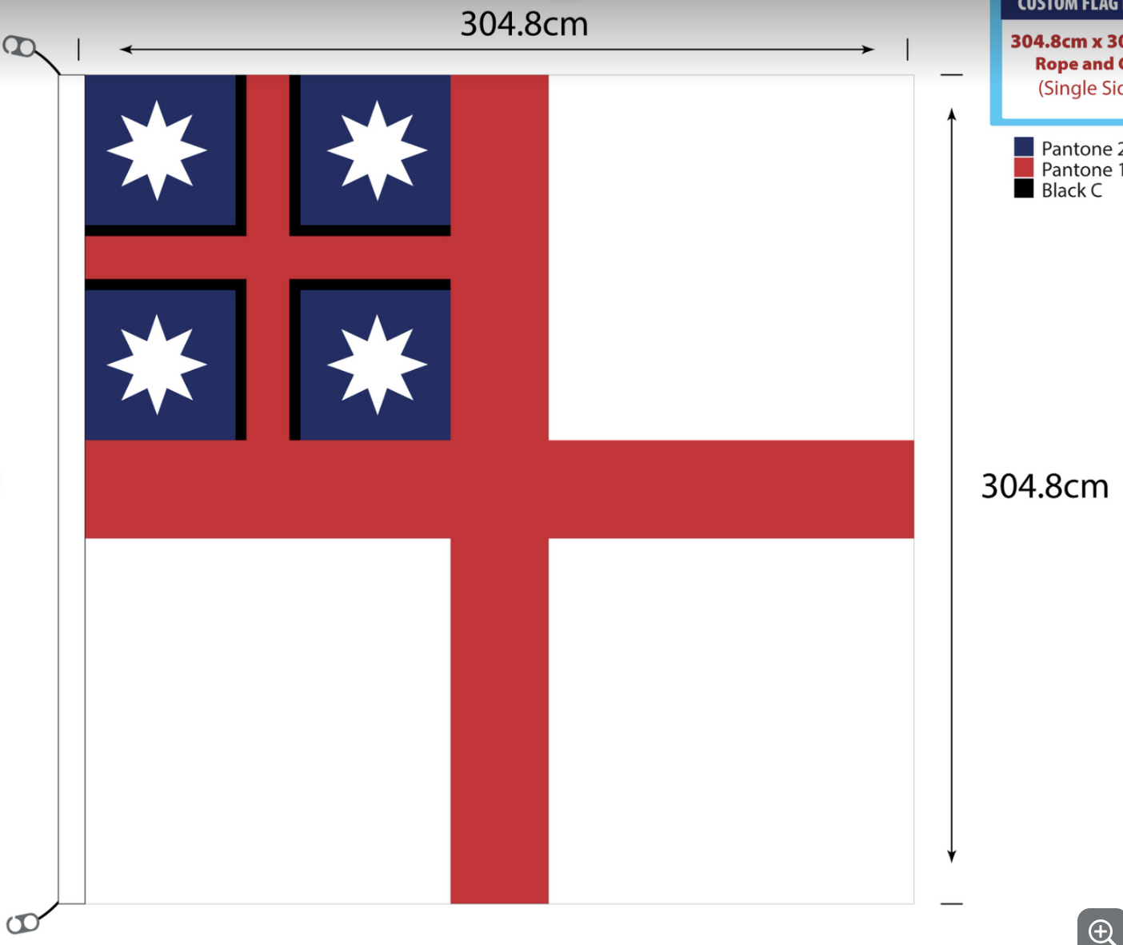Screen dimensions: 1123x945
Task: Click the 'CUSTOM FLAG' header
Action: point(1068,6)
